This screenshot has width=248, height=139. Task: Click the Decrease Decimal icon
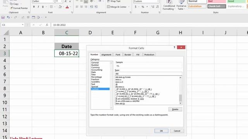pos(157,7)
